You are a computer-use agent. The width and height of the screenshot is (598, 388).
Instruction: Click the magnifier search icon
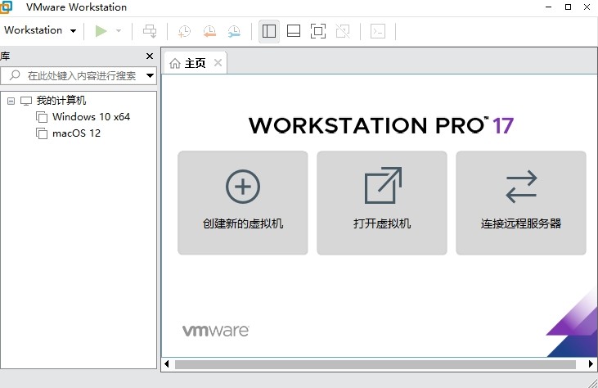(x=15, y=75)
